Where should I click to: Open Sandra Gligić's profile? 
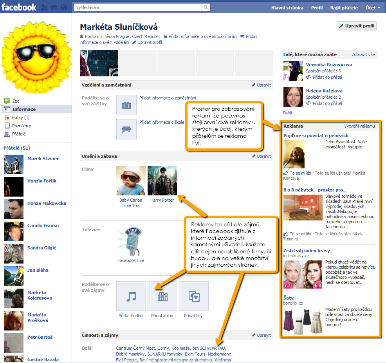pos(41,248)
